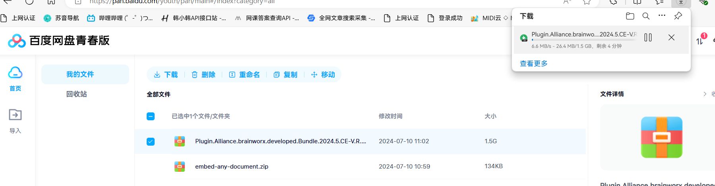Click the search icon in 下载 popup

tap(646, 16)
